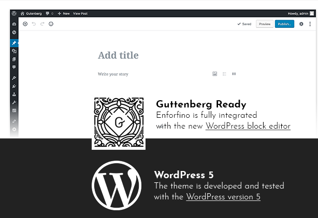Click the WordPress 5 heading
The image size is (318, 218).
[x=184, y=175]
